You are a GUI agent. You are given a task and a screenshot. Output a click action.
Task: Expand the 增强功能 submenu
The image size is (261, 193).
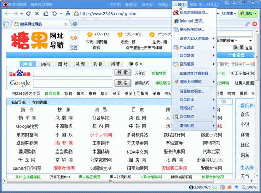[x=214, y=126]
